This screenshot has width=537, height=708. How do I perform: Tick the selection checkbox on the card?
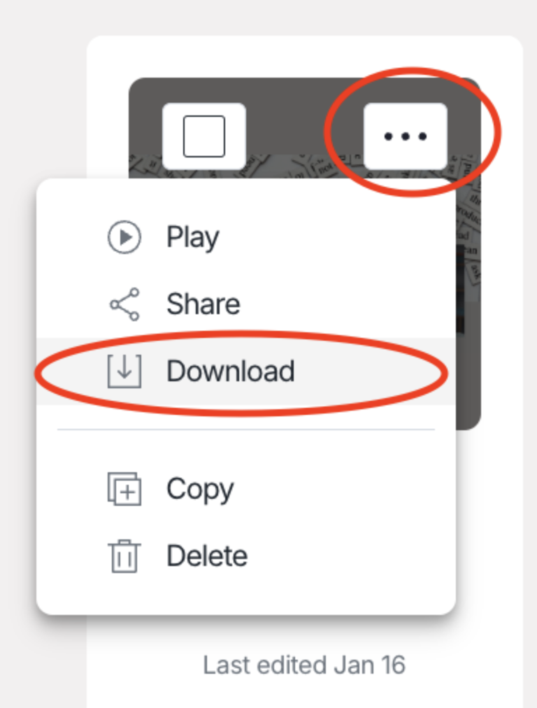pyautogui.click(x=204, y=136)
